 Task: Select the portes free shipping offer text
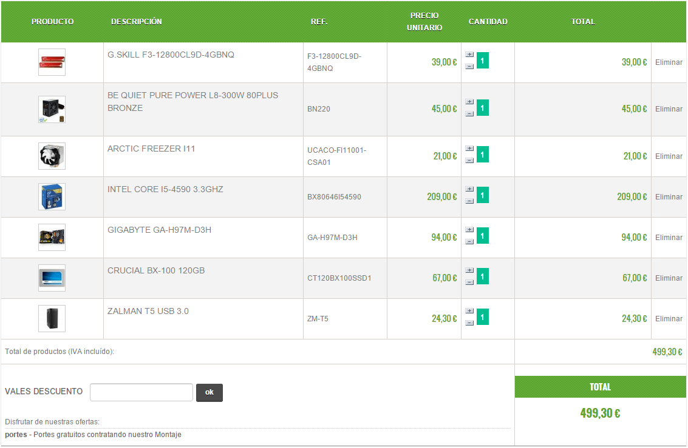click(x=93, y=435)
